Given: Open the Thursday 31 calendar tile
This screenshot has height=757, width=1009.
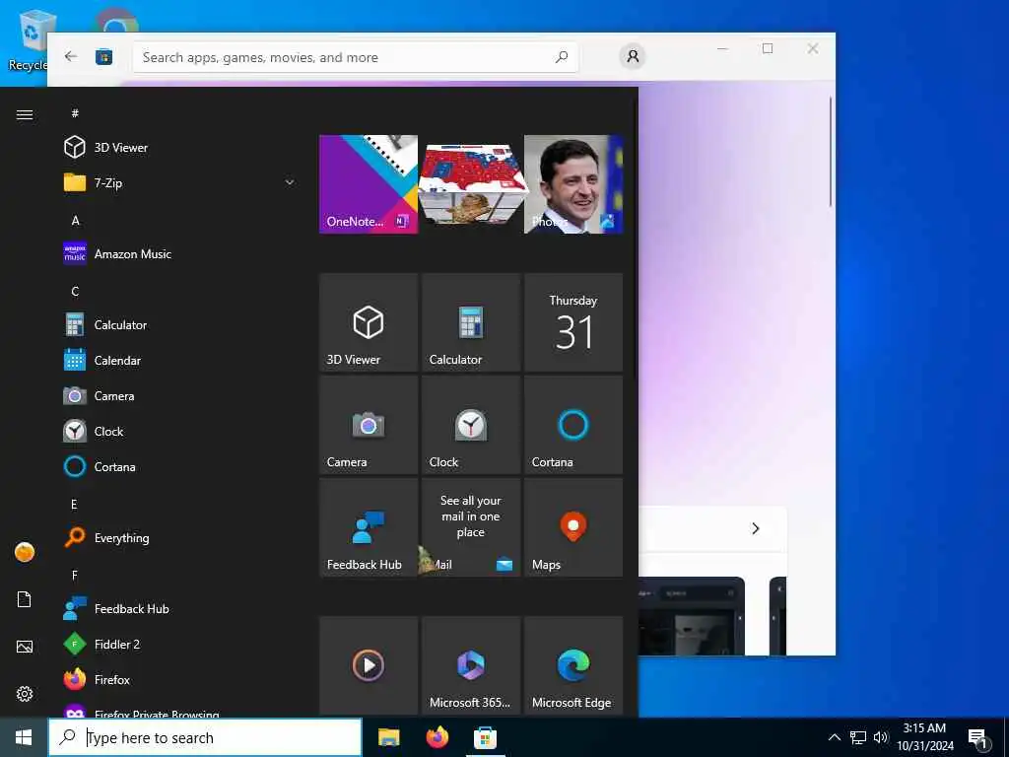Looking at the screenshot, I should 573,322.
